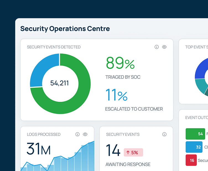208x171 pixels.
Task: Select the green 54 outcome badge
Action: coord(195,134)
